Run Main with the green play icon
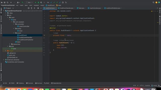The width and height of the screenshot is (161, 90). pyautogui.click(x=35, y=2)
